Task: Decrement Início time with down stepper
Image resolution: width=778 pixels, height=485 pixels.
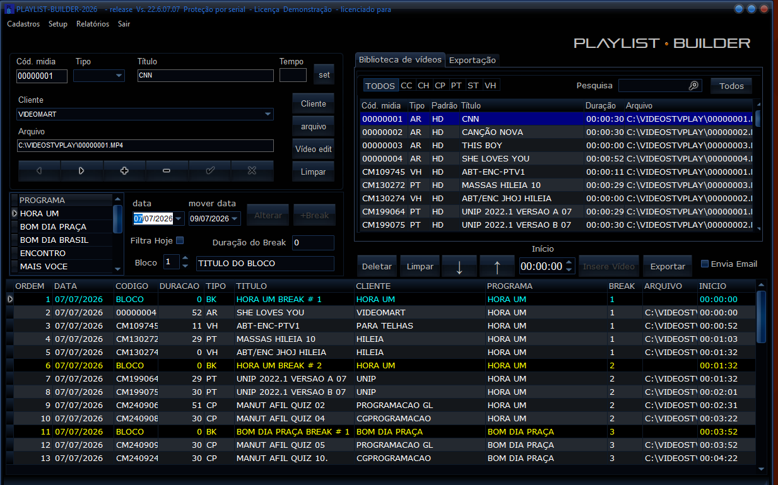Action: click(569, 270)
